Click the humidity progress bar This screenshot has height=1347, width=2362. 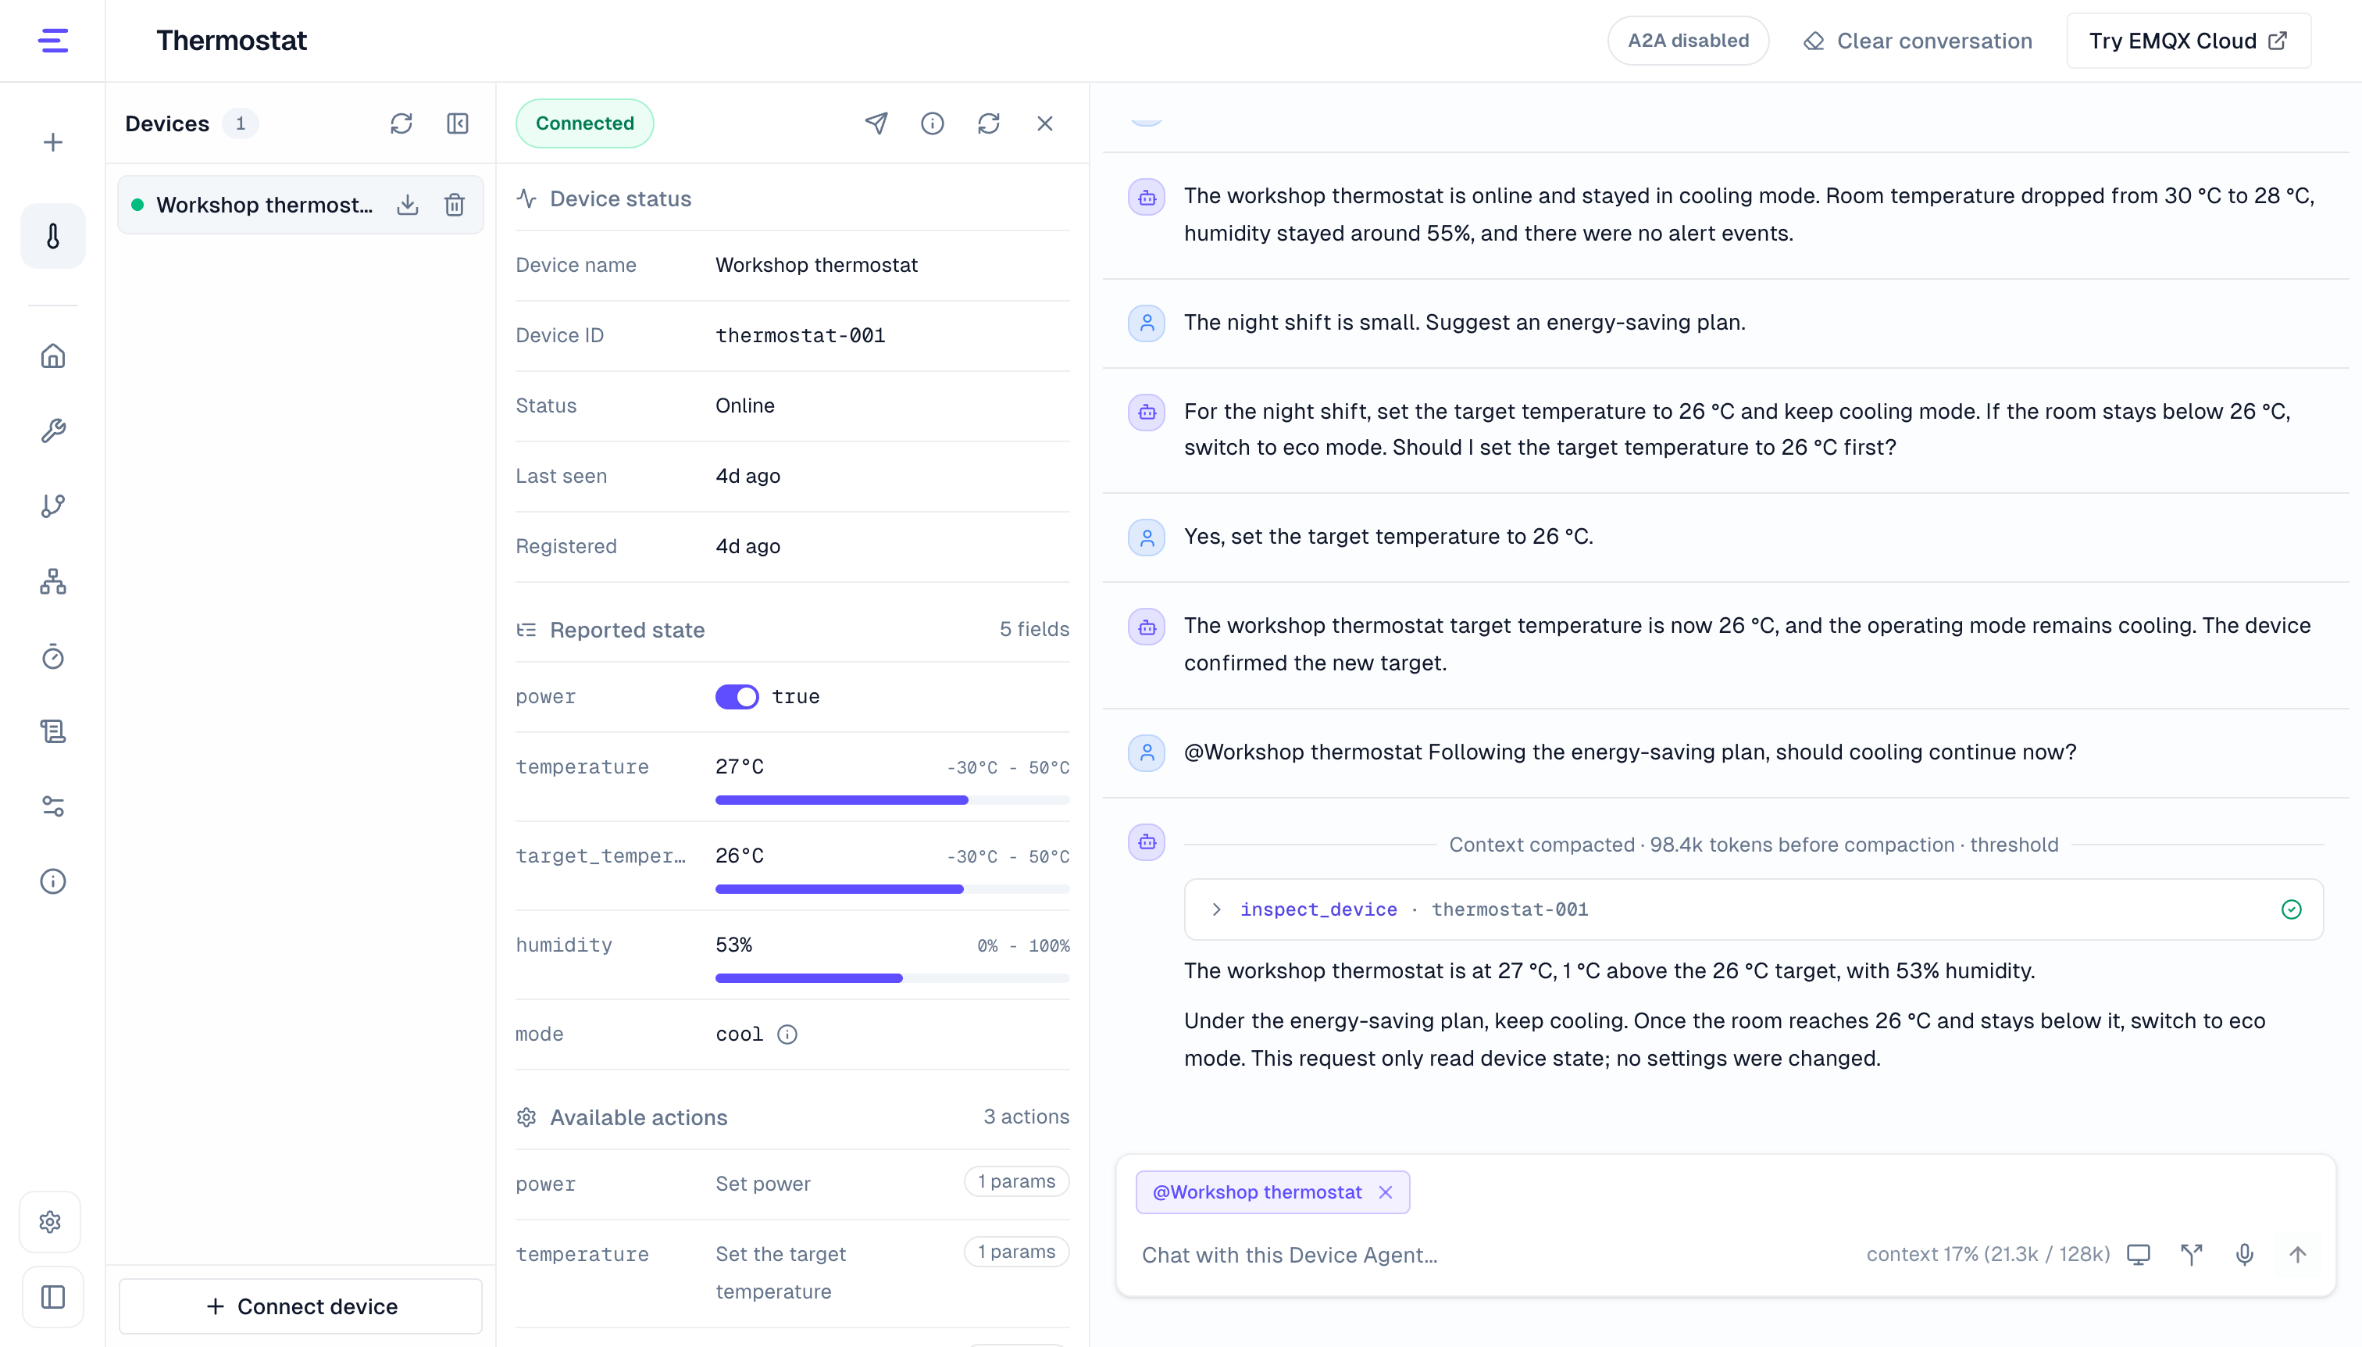(893, 978)
